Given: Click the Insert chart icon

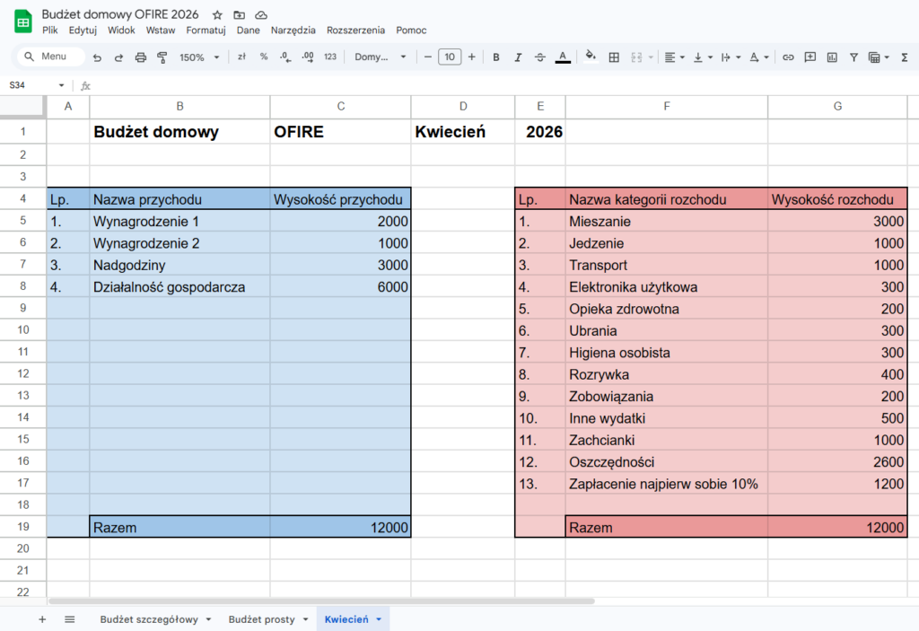Looking at the screenshot, I should tap(832, 57).
